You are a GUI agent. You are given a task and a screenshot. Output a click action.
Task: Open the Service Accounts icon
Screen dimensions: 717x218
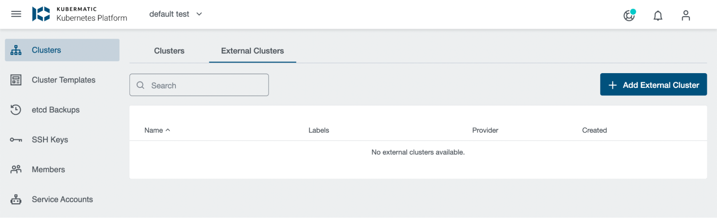(15, 199)
